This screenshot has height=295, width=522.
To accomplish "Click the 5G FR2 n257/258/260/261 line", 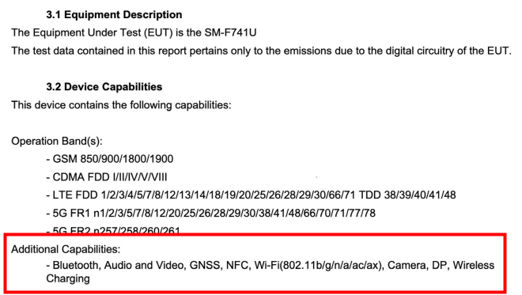I will point(113,230).
